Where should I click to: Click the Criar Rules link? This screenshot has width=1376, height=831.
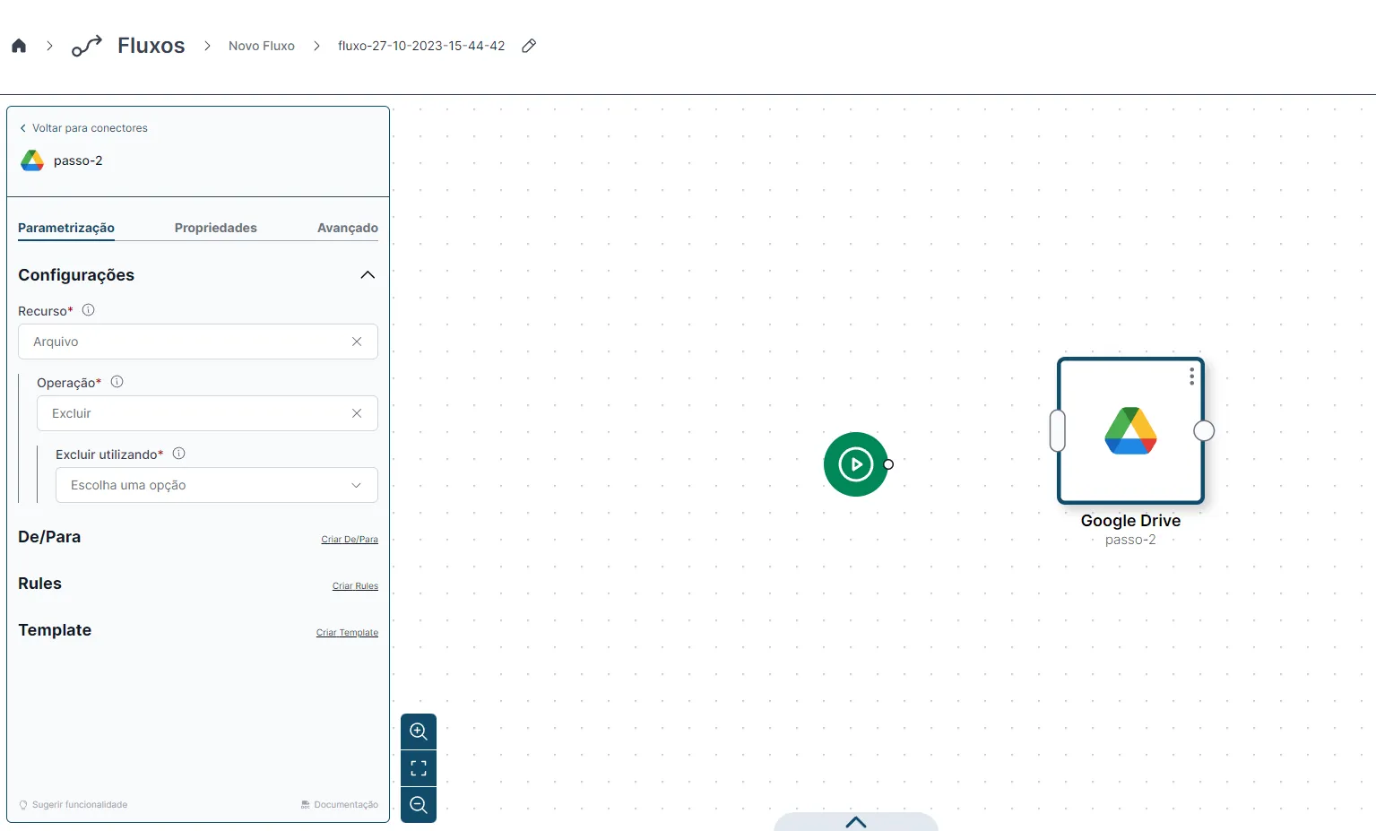pos(355,586)
